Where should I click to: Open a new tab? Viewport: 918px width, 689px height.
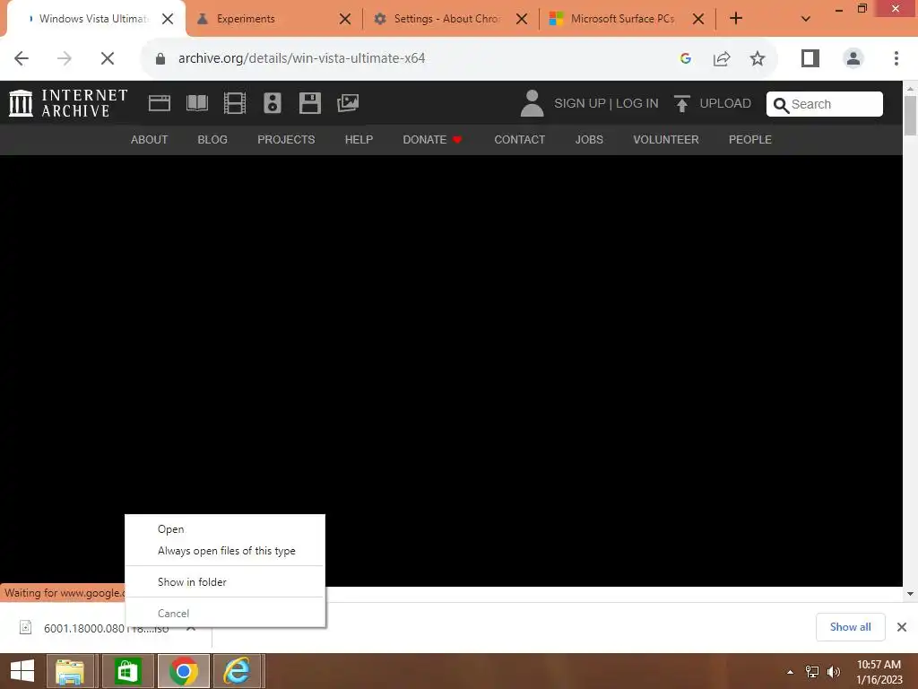736,18
